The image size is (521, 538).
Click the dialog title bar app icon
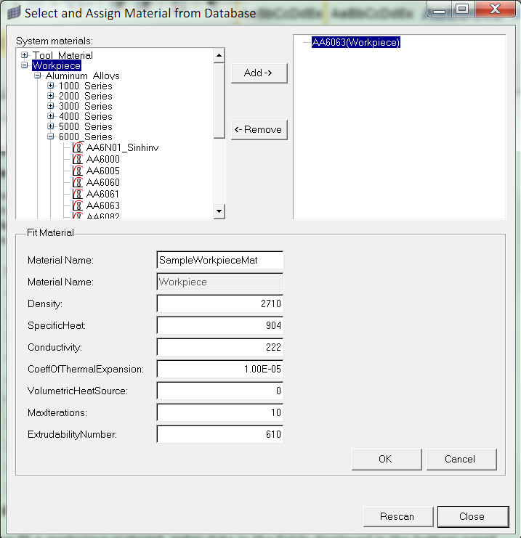(13, 12)
